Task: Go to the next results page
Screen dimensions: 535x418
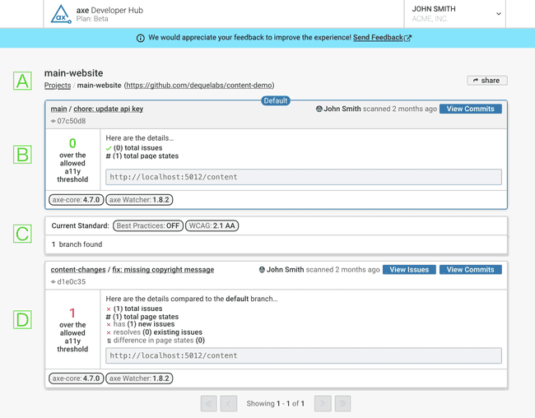Action: point(323,403)
